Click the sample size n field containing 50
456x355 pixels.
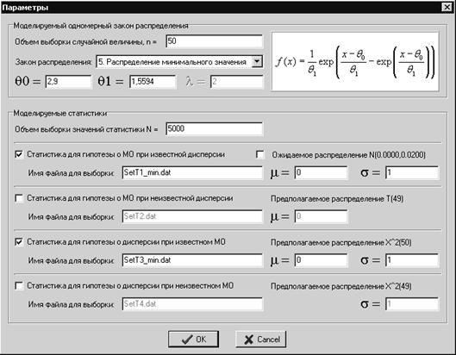tap(215, 41)
